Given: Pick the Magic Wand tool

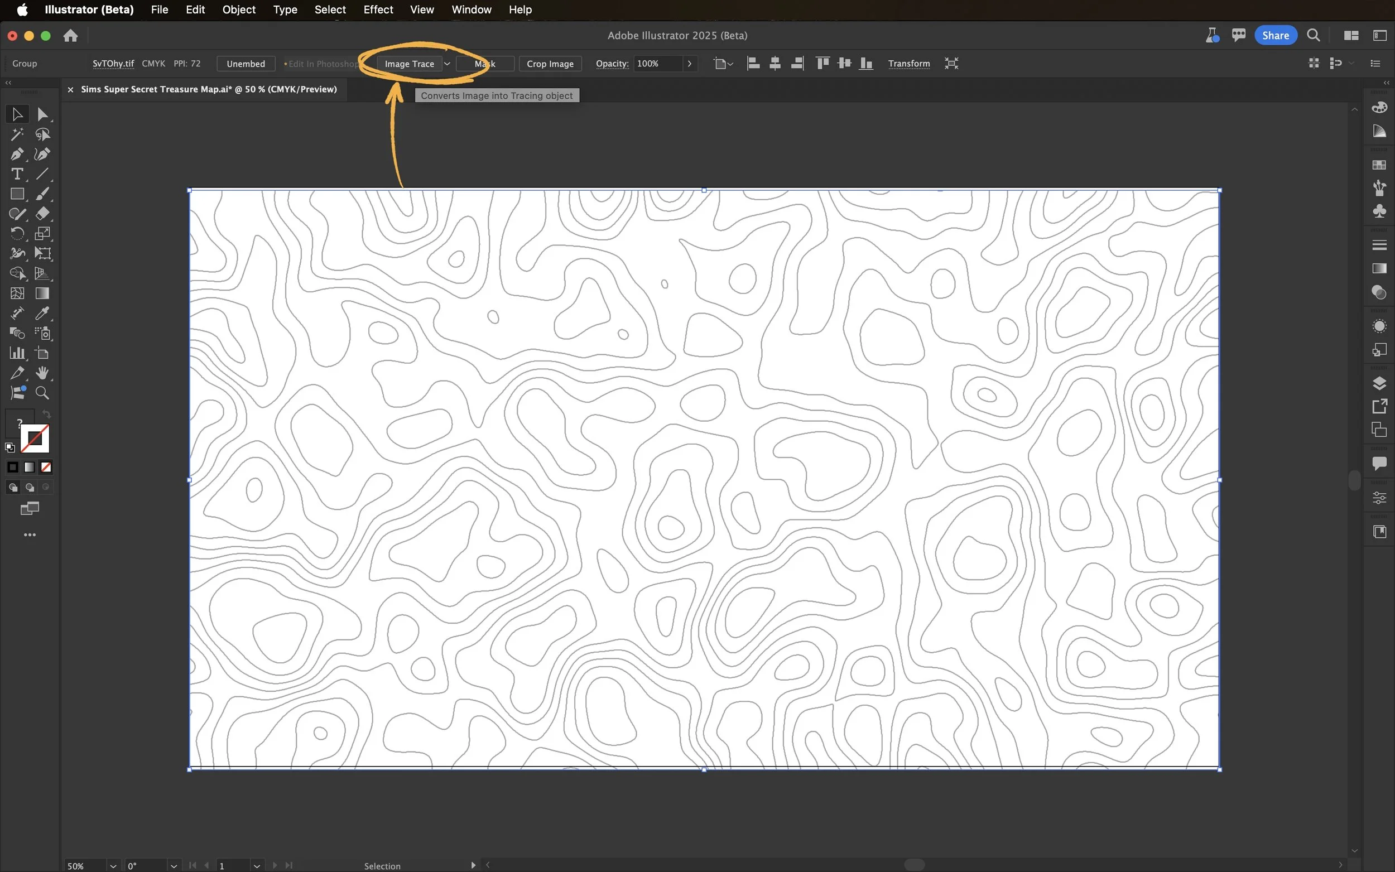Looking at the screenshot, I should 17,134.
